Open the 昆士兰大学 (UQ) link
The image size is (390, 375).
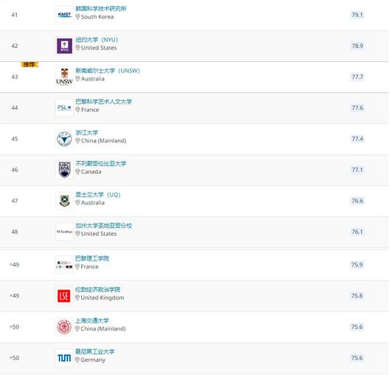(x=98, y=194)
